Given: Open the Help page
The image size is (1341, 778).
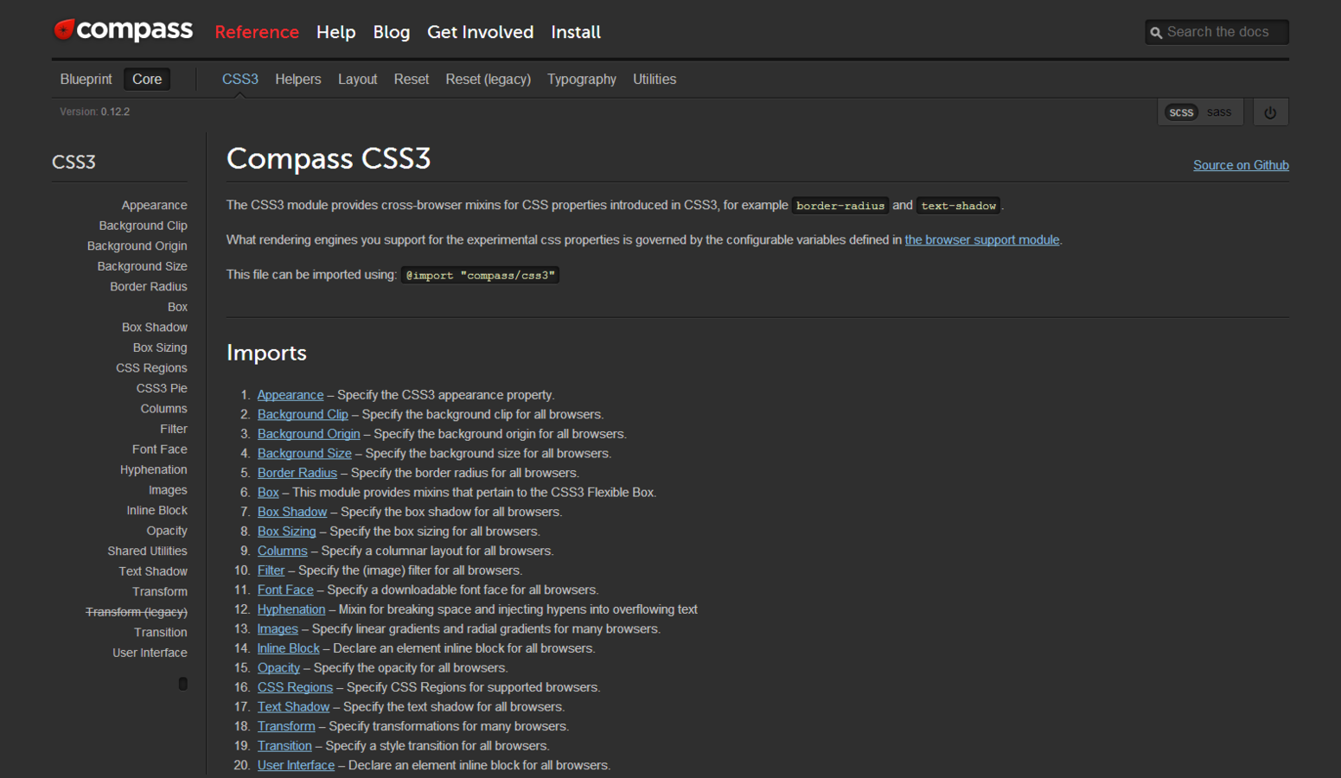Looking at the screenshot, I should coord(335,32).
